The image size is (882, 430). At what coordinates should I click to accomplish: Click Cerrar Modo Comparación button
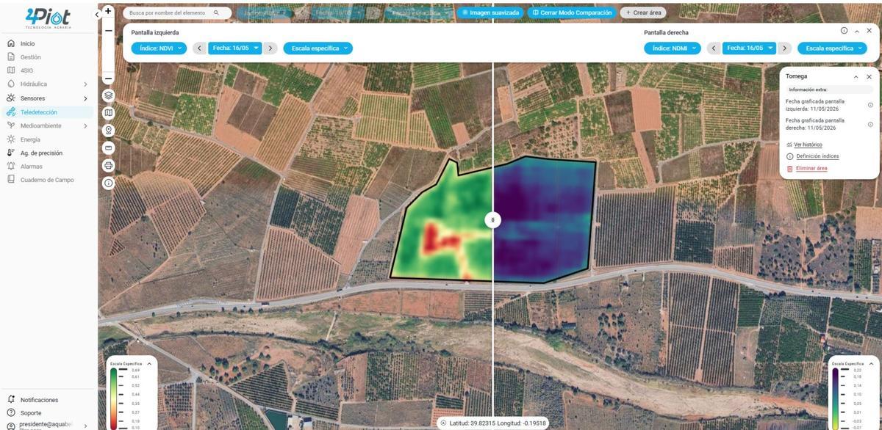[572, 12]
